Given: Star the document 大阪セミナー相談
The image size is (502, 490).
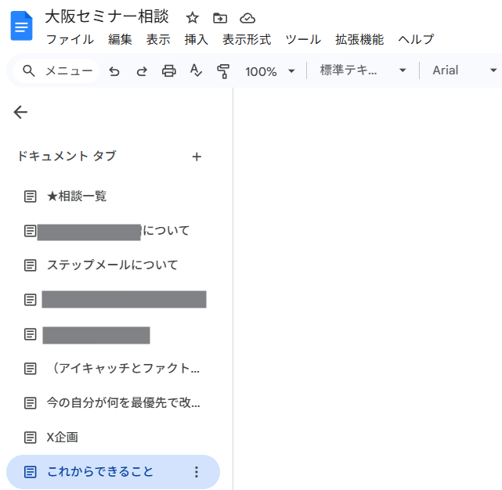Looking at the screenshot, I should [193, 17].
